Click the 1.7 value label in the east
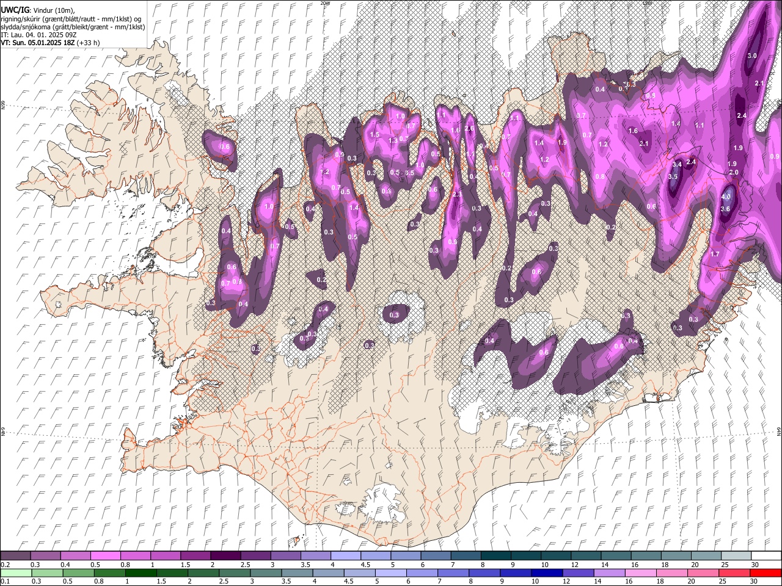This screenshot has height=586, width=782. (715, 254)
